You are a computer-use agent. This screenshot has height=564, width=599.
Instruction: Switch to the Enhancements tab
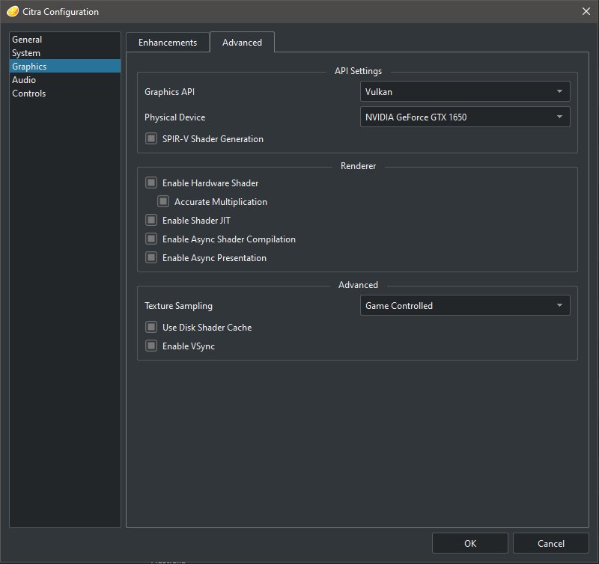[168, 43]
